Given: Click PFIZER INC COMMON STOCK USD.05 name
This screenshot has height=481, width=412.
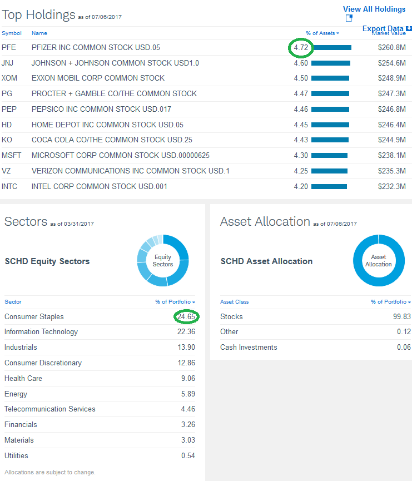Looking at the screenshot, I should [x=96, y=48].
